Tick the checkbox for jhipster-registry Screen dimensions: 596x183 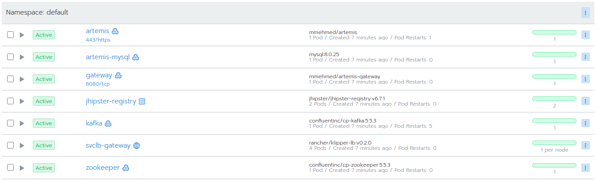11,101
